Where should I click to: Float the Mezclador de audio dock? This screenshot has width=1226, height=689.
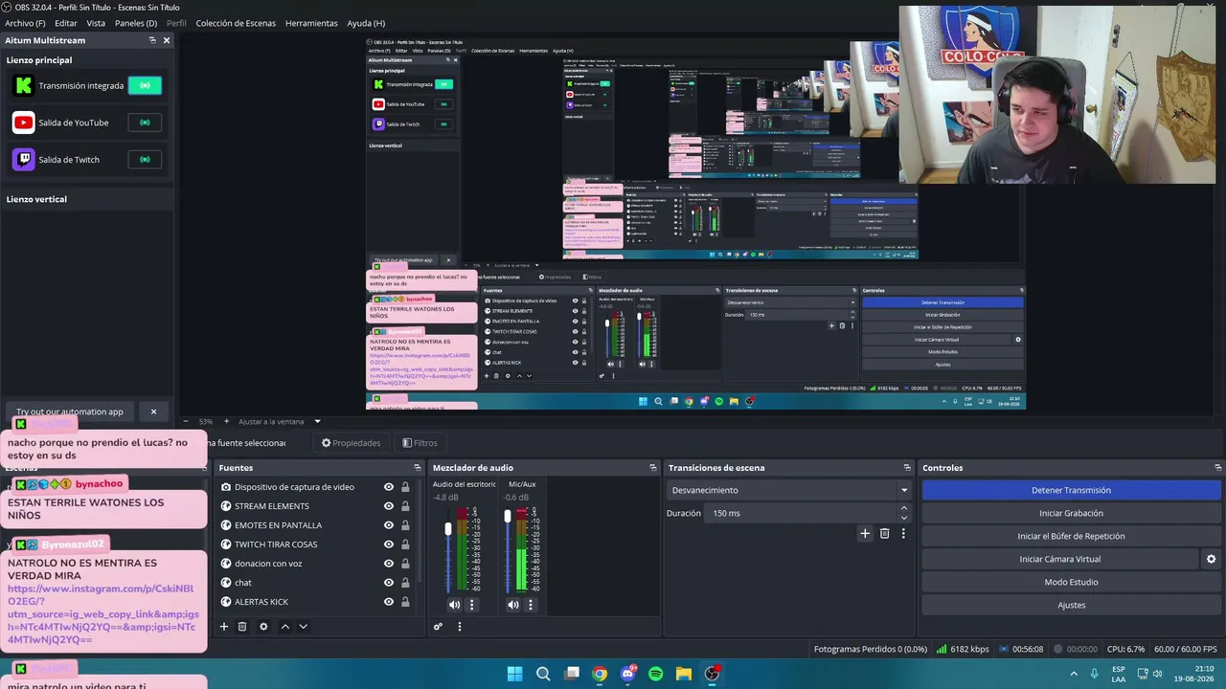point(653,468)
